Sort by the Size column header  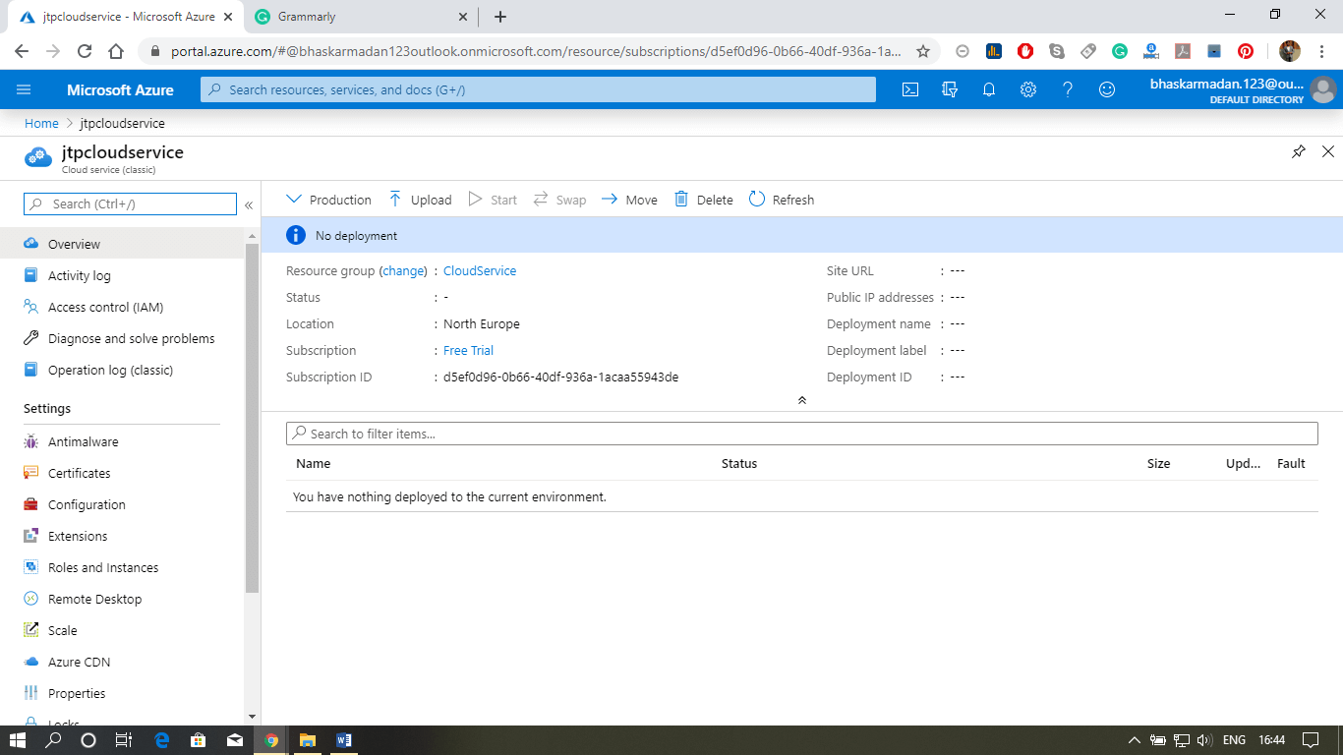[x=1158, y=463]
